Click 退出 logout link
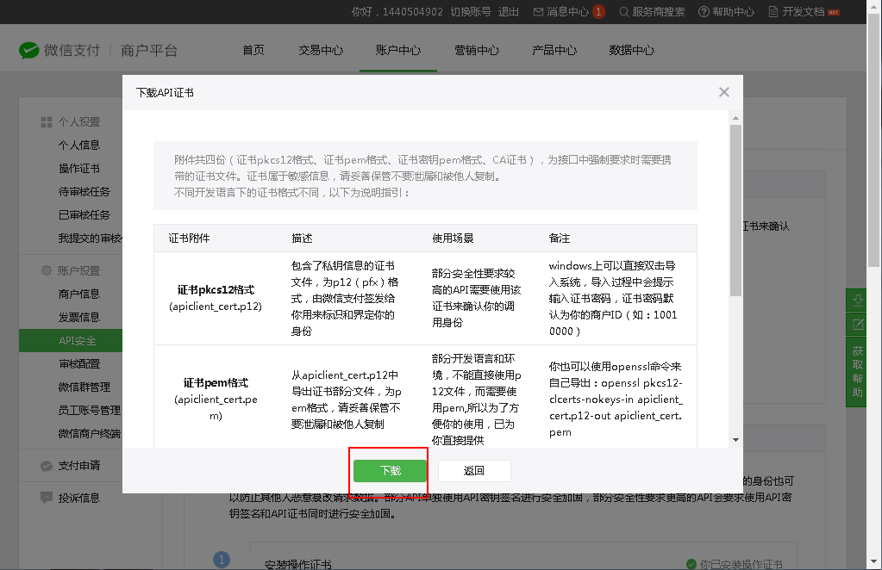Viewport: 882px width, 570px height. (x=509, y=12)
